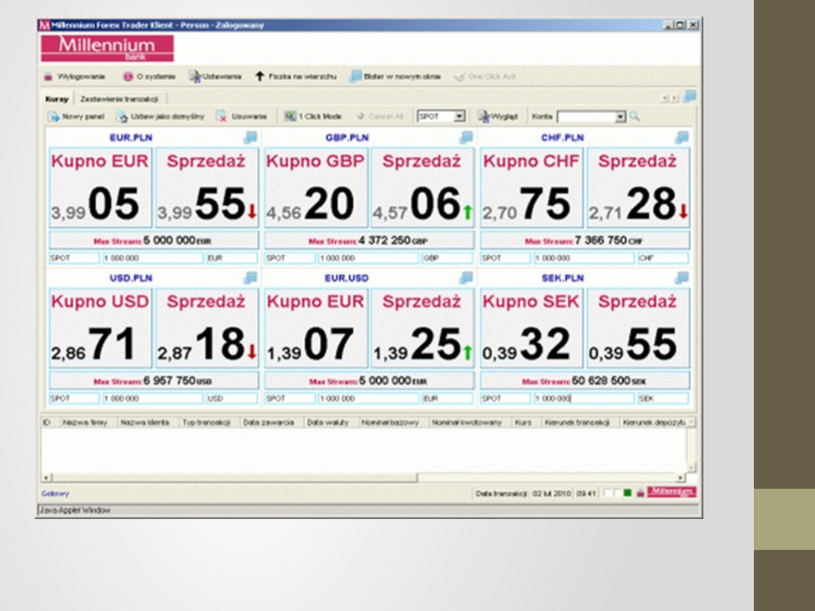Toggle Fiszka na wierzchu

[x=260, y=77]
